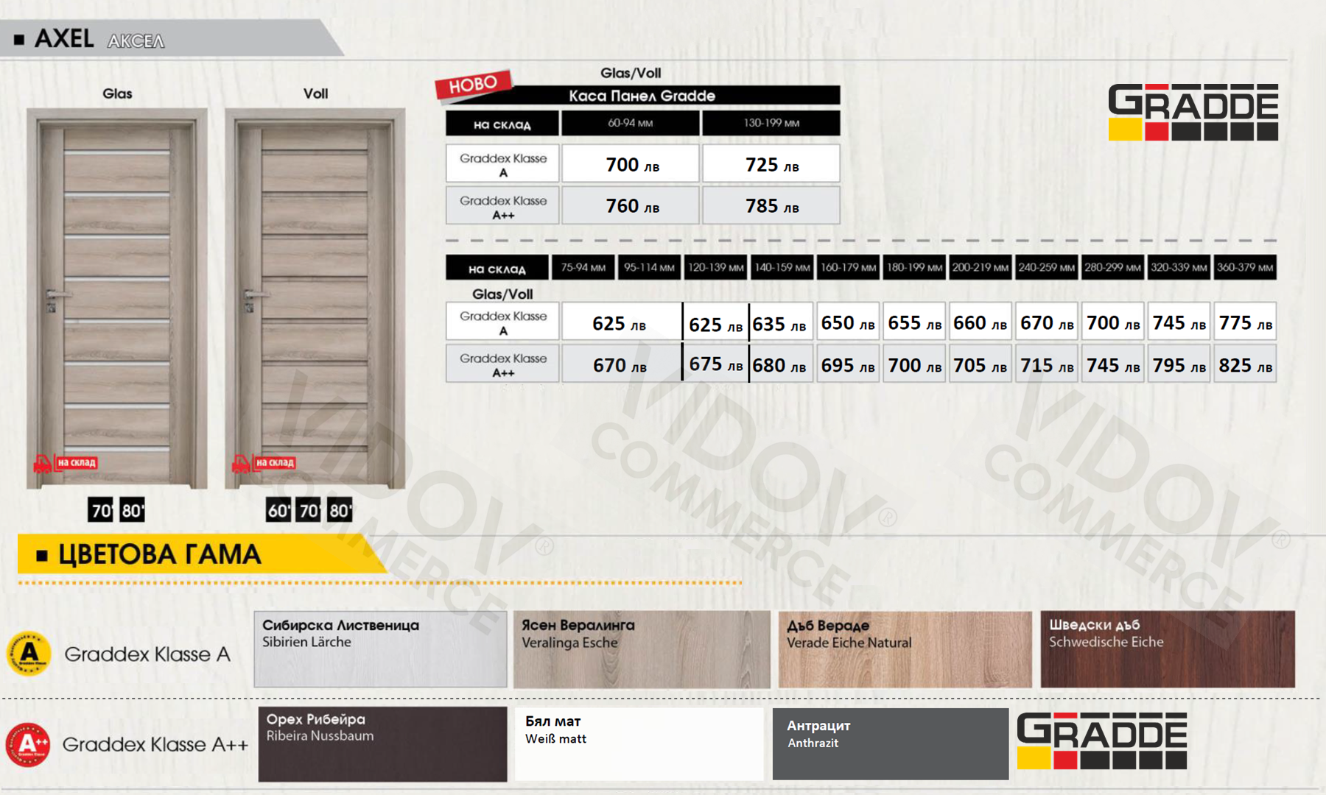Click the 660 лв price cell
This screenshot has height=795, width=1326.
980,322
